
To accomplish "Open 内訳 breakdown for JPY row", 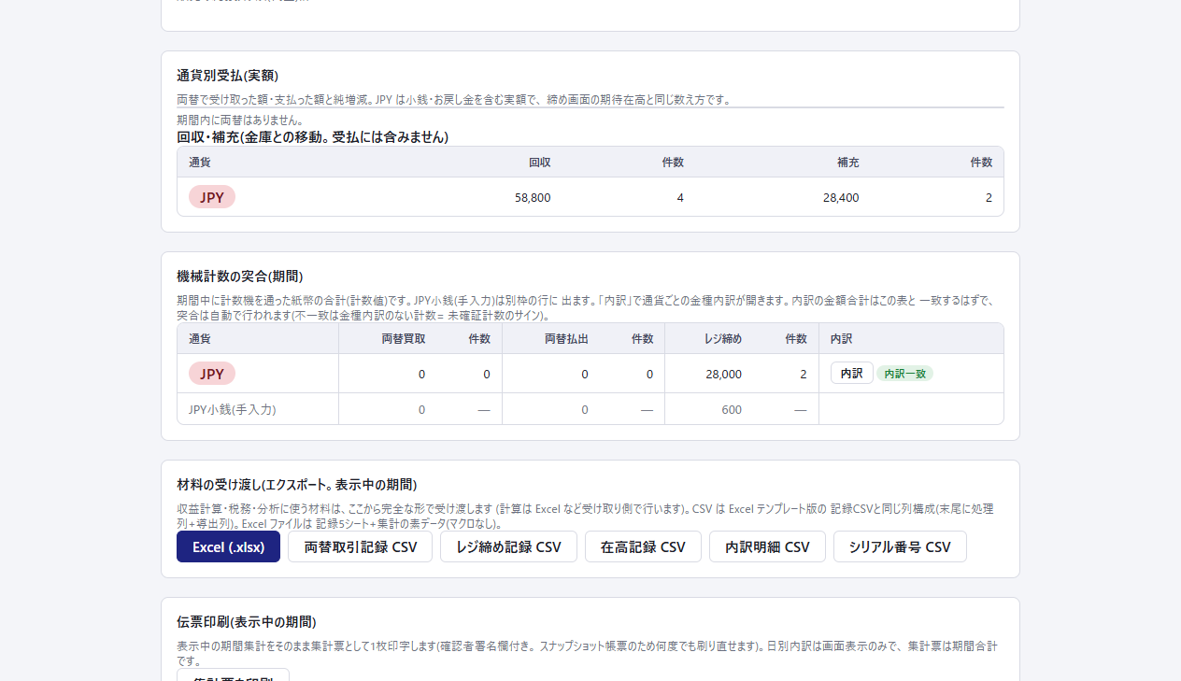I will click(851, 373).
